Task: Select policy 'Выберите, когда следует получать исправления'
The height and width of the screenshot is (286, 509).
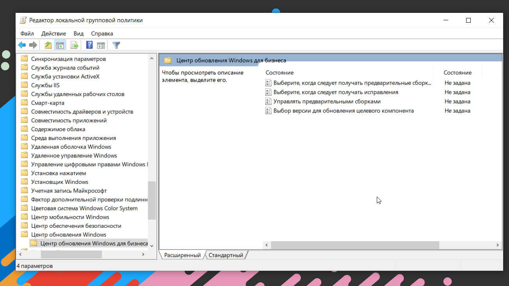Action: coord(336,92)
